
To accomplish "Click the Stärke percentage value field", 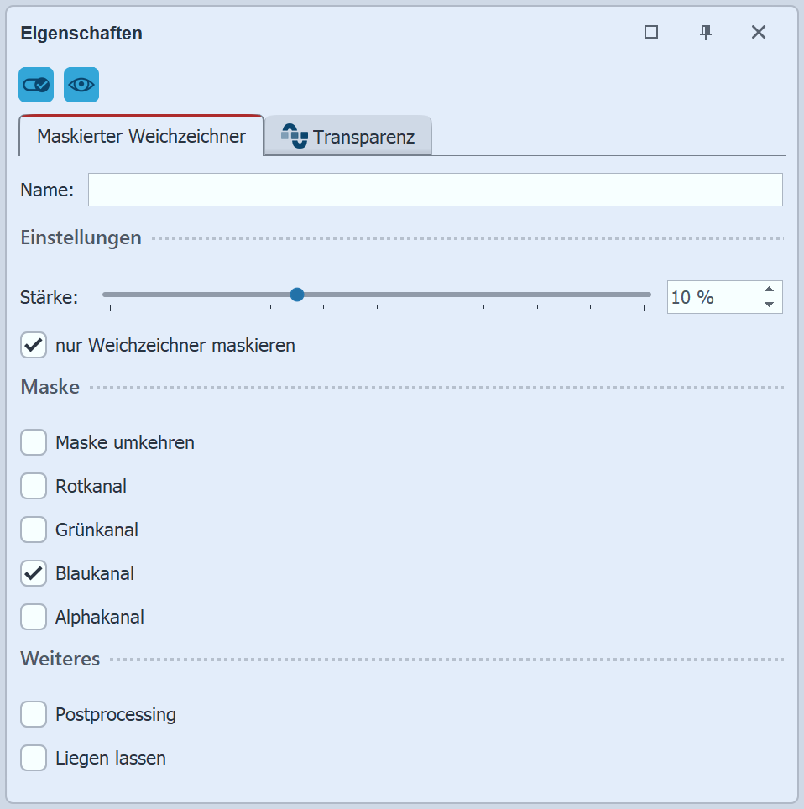I will pyautogui.click(x=712, y=297).
